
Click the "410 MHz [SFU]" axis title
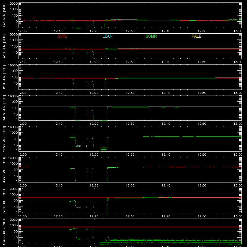click(4, 46)
